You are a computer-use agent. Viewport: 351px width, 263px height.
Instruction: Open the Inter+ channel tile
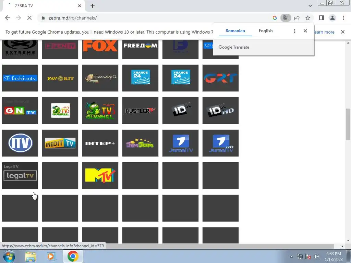(100, 143)
